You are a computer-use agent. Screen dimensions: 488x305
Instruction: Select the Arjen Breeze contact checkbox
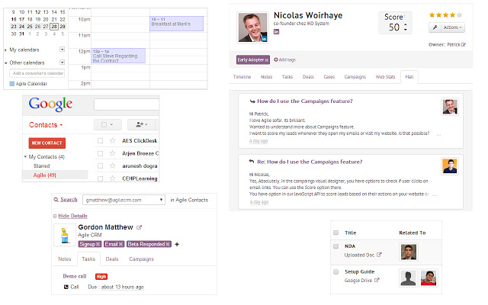click(100, 153)
